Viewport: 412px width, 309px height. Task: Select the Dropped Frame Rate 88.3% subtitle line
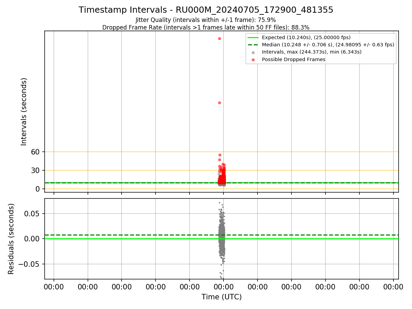[206, 27]
